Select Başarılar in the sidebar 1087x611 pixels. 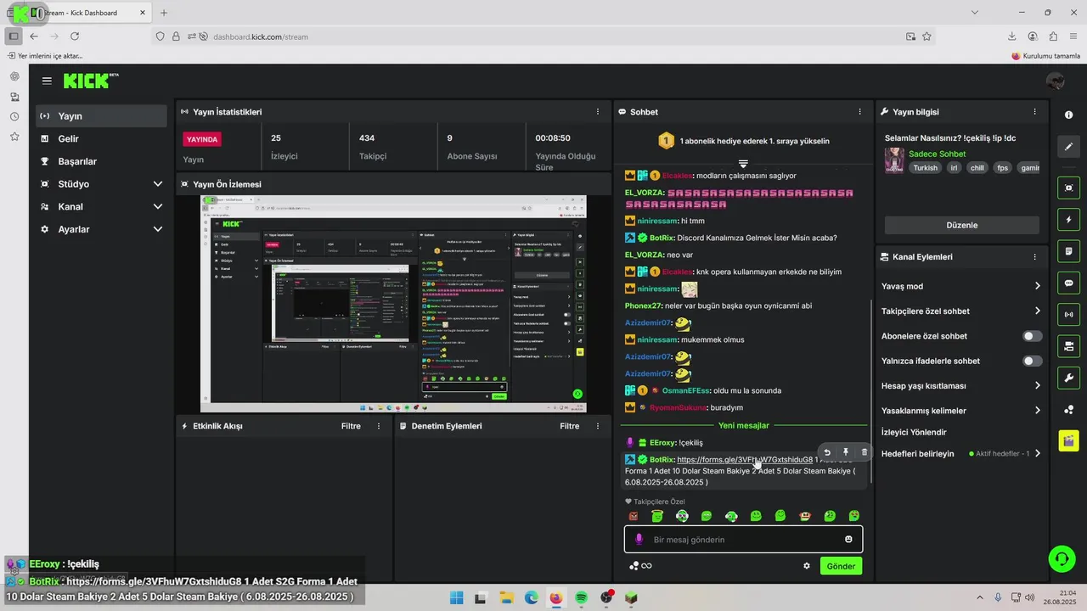101,161
